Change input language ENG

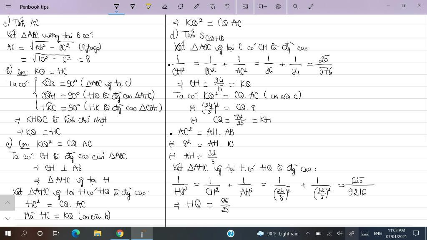(x=378, y=233)
